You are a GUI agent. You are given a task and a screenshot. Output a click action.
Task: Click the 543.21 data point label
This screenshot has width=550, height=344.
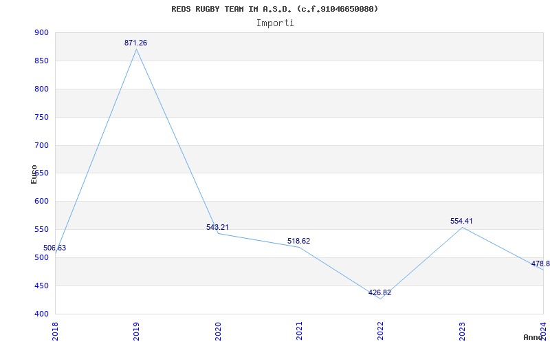click(x=217, y=227)
